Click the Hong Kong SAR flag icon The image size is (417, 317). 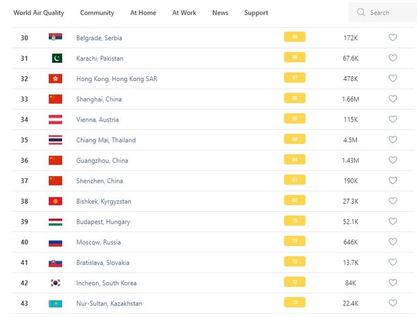[56, 79]
